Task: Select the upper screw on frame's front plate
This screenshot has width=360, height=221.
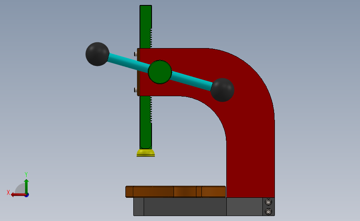Action: click(136, 54)
